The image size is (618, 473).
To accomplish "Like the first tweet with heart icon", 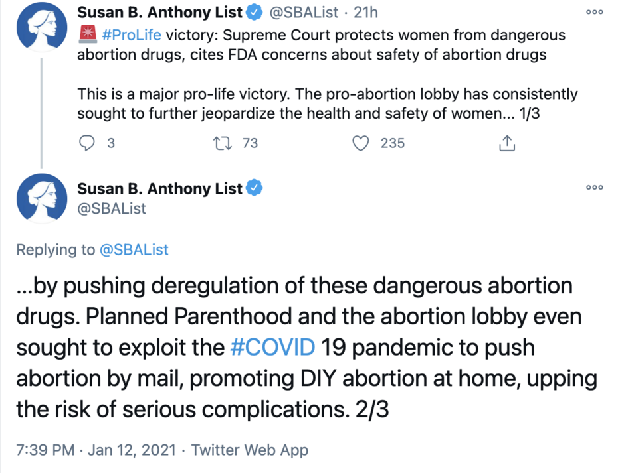I will [x=360, y=143].
